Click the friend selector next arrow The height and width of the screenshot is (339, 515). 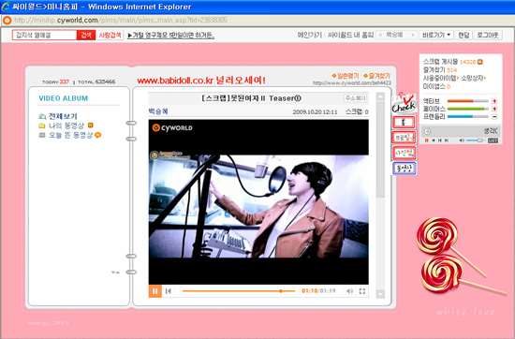[413, 35]
